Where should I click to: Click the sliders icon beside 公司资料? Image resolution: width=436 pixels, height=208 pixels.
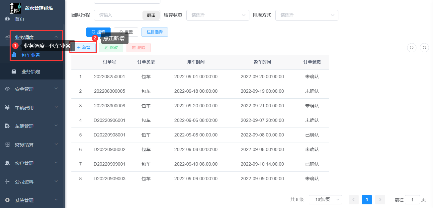tap(7, 182)
